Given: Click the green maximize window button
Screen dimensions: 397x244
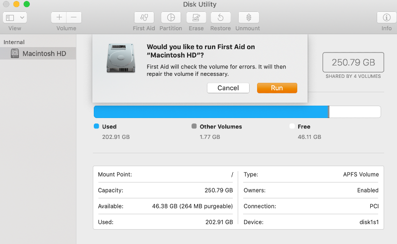Looking at the screenshot, I should 27,4.
